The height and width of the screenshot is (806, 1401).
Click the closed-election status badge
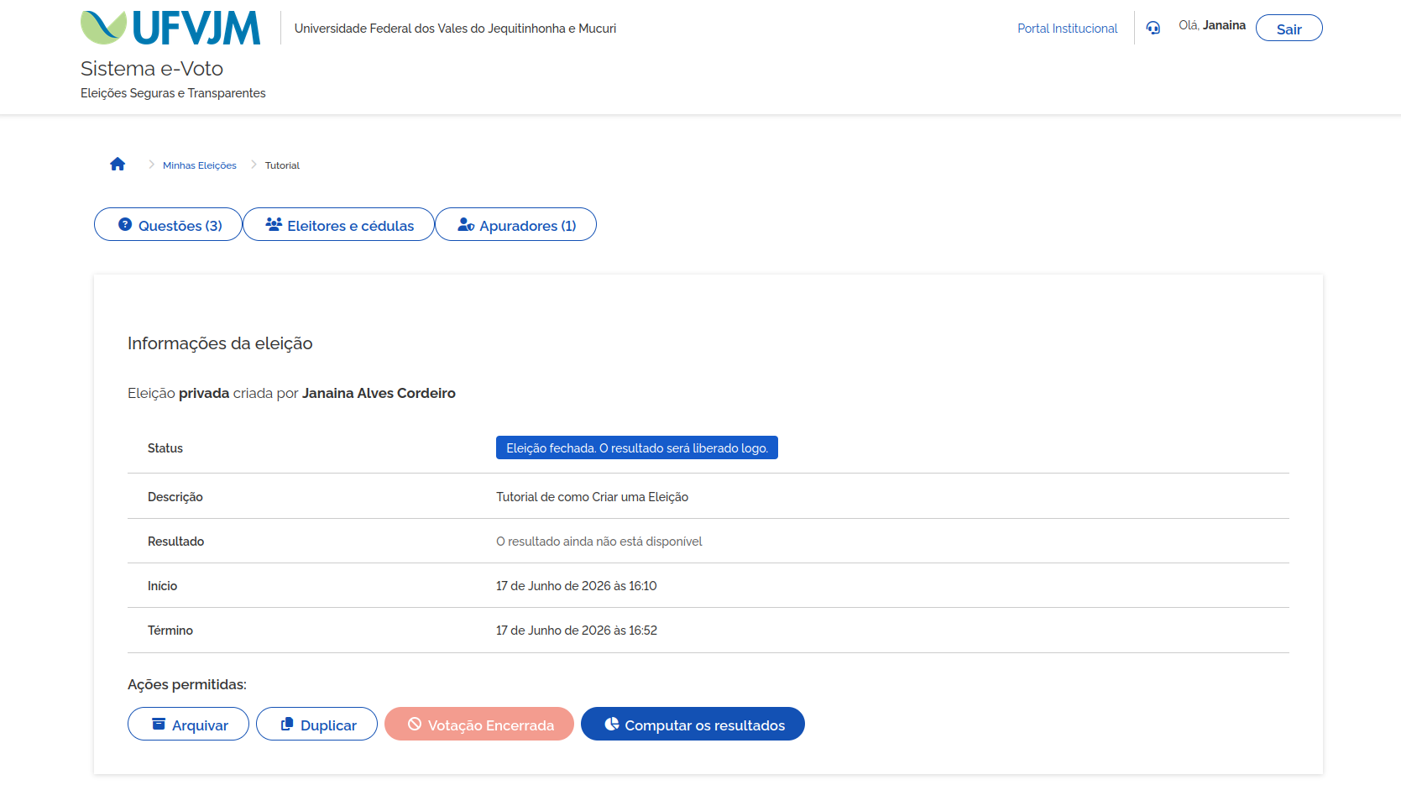tap(637, 447)
